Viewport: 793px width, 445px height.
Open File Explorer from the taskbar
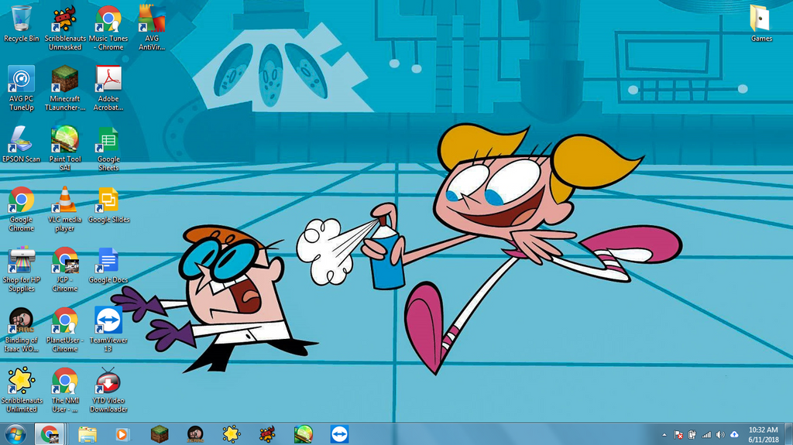pyautogui.click(x=88, y=434)
